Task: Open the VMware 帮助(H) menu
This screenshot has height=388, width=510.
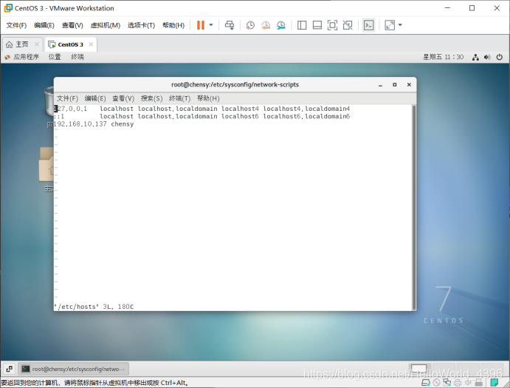Action: point(173,25)
